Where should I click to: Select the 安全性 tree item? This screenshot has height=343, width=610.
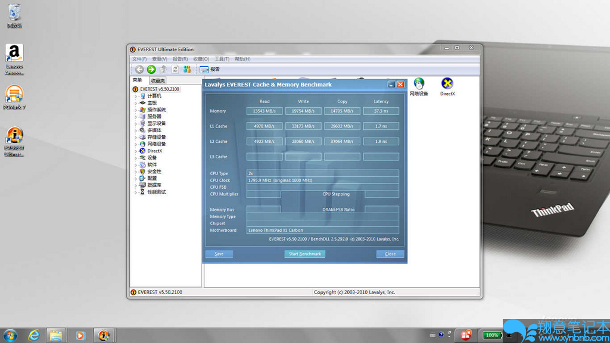click(154, 171)
